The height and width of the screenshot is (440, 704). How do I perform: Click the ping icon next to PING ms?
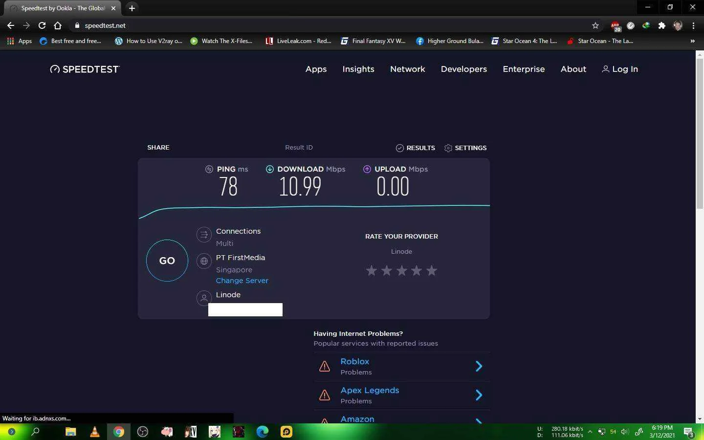point(209,169)
